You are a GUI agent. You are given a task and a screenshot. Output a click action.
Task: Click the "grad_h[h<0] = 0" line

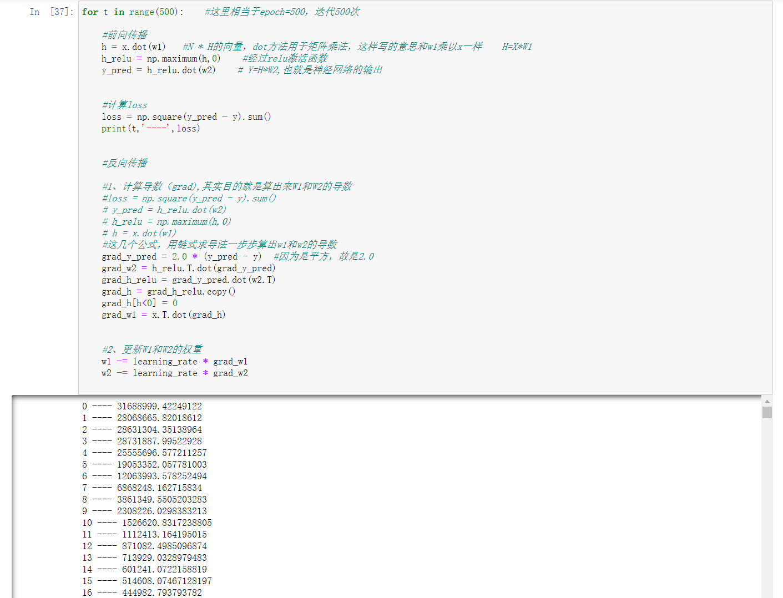point(139,303)
